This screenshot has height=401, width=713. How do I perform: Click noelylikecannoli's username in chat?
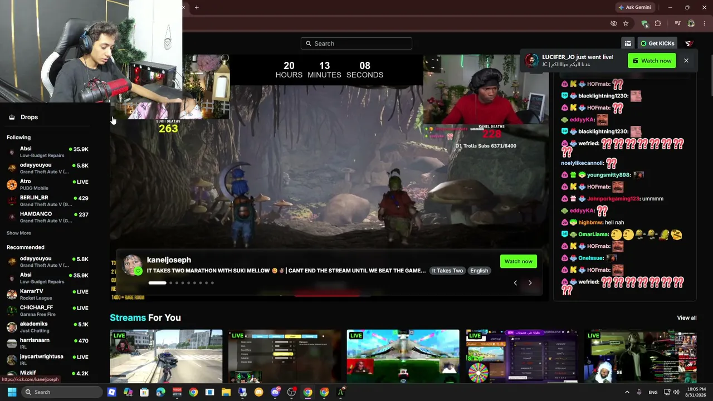pos(583,163)
